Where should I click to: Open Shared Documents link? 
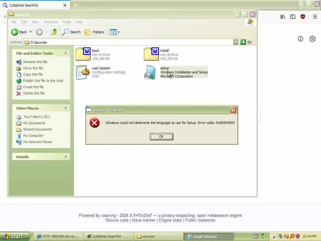coord(37,129)
